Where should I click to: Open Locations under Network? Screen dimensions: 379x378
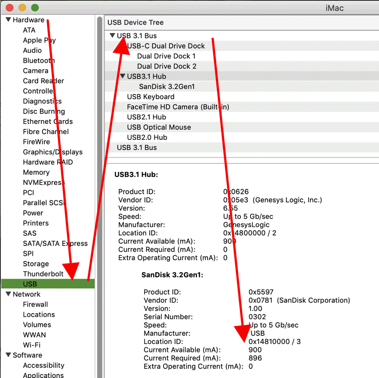coord(39,314)
